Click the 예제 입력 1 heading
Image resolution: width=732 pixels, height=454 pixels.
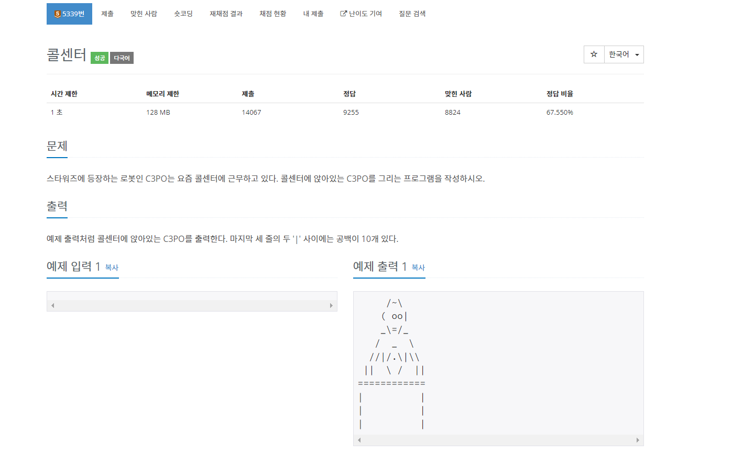pyautogui.click(x=73, y=267)
